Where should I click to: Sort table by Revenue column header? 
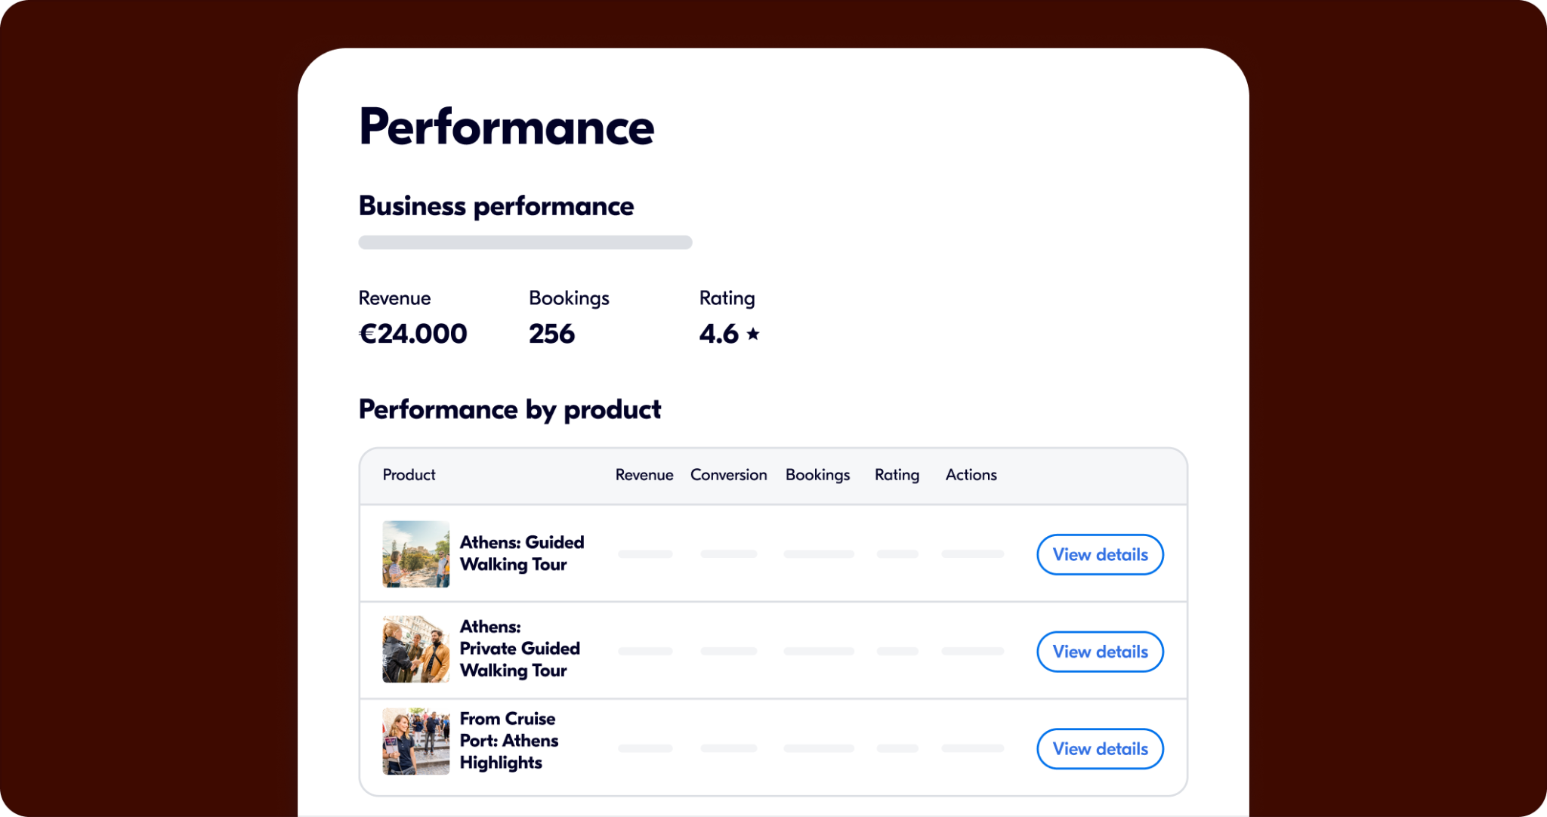point(644,475)
